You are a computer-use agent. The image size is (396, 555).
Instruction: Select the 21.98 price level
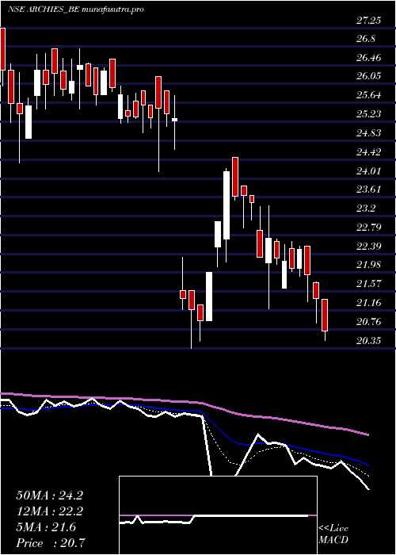(368, 265)
